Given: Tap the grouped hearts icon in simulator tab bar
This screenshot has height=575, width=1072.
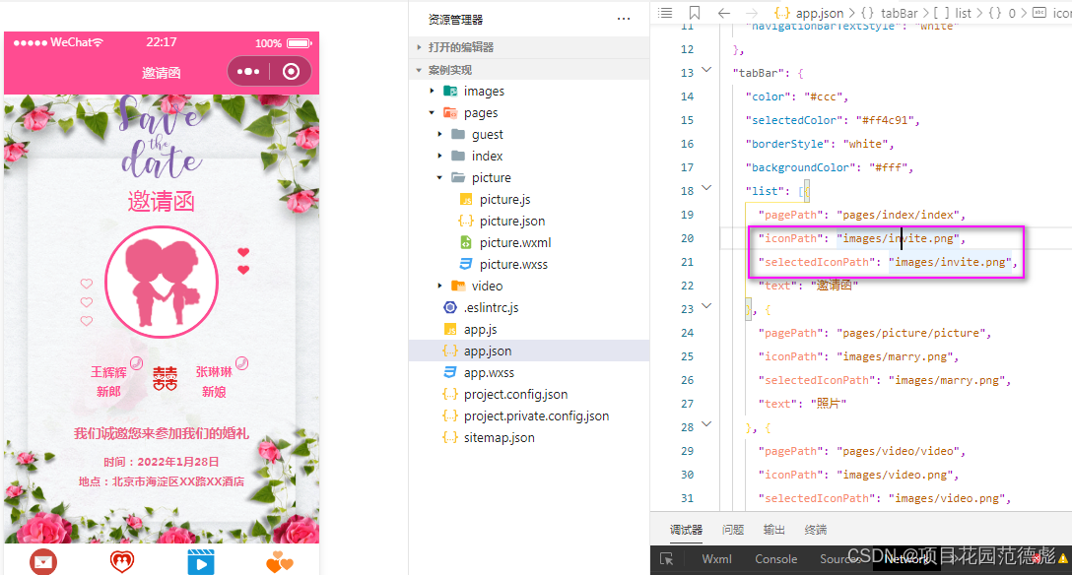Looking at the screenshot, I should [279, 561].
